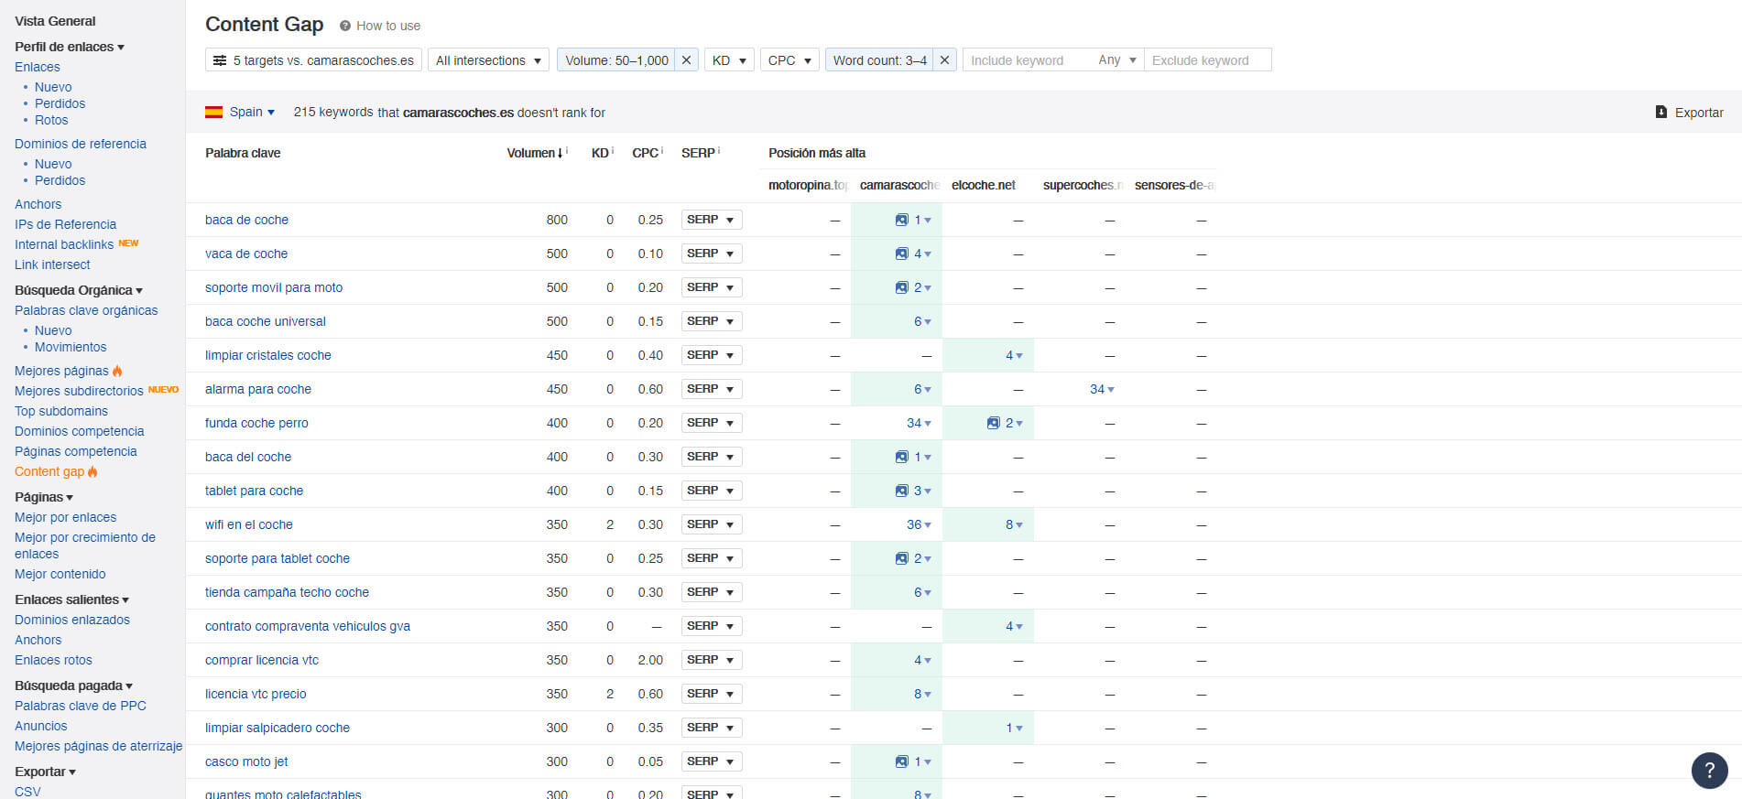The image size is (1742, 799).
Task: Open SERP dropdown for wifi en el coche
Action: pyautogui.click(x=712, y=524)
